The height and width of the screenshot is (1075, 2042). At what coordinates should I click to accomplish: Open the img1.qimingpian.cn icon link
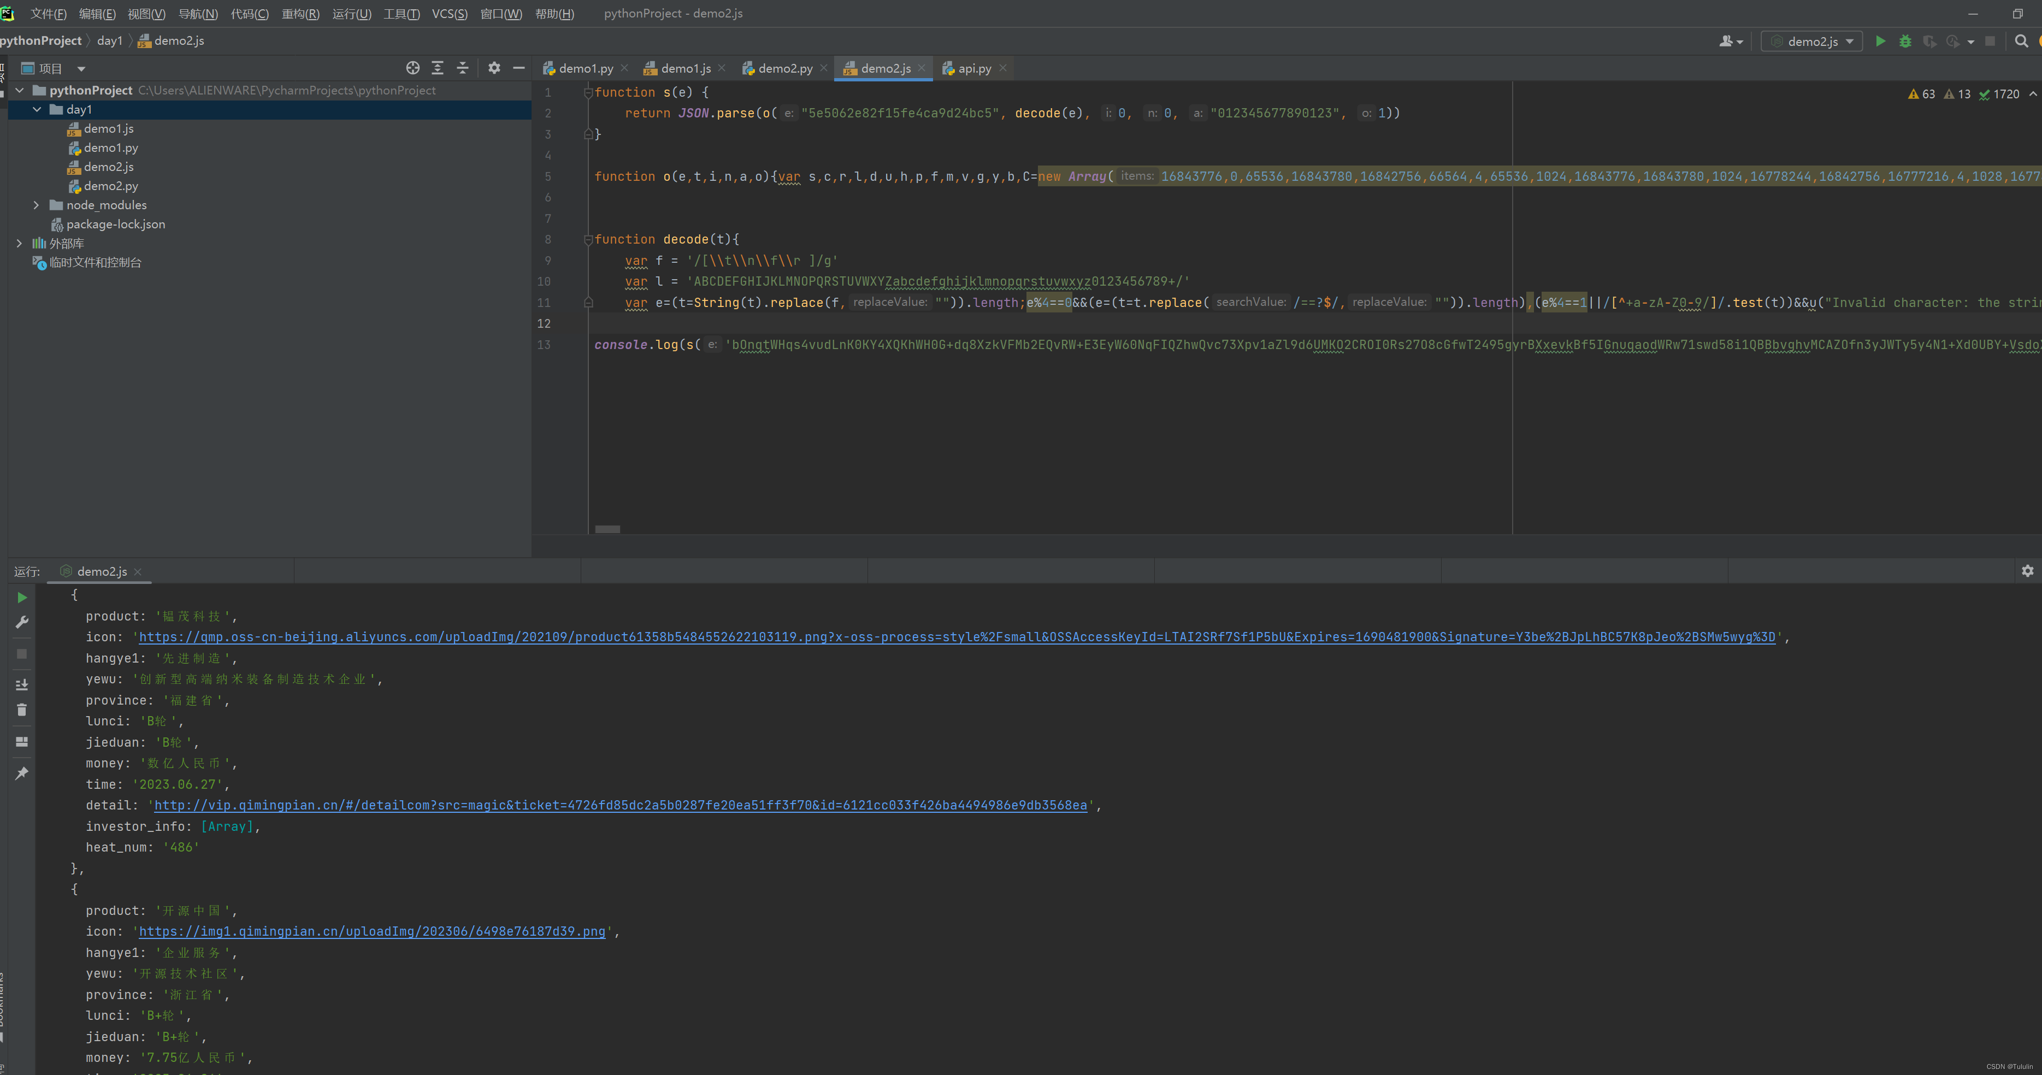click(x=372, y=931)
